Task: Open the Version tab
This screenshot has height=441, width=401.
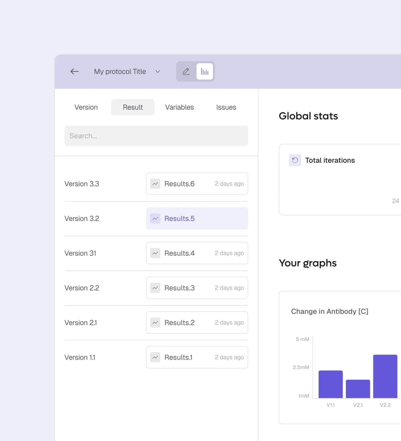Action: [x=86, y=107]
